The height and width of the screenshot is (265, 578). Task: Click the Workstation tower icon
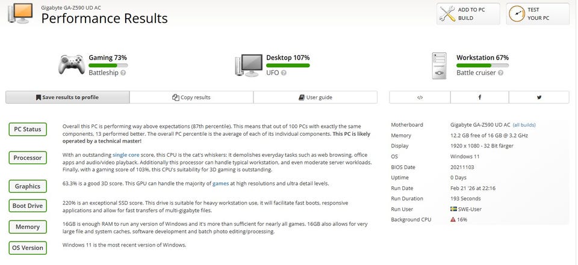[x=439, y=65]
